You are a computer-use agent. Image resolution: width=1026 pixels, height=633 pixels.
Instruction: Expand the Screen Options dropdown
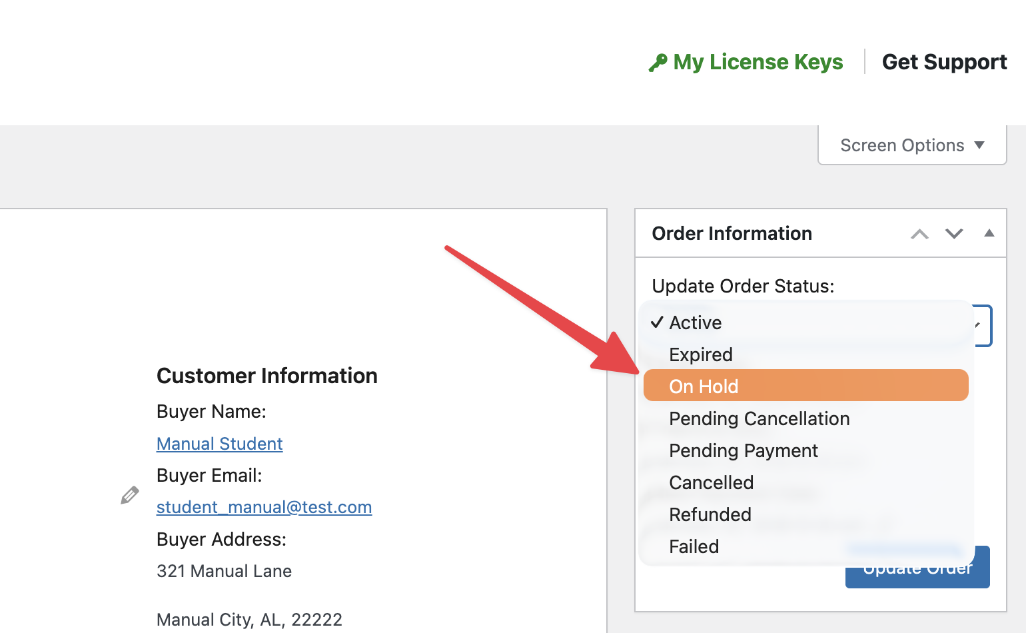pyautogui.click(x=911, y=145)
